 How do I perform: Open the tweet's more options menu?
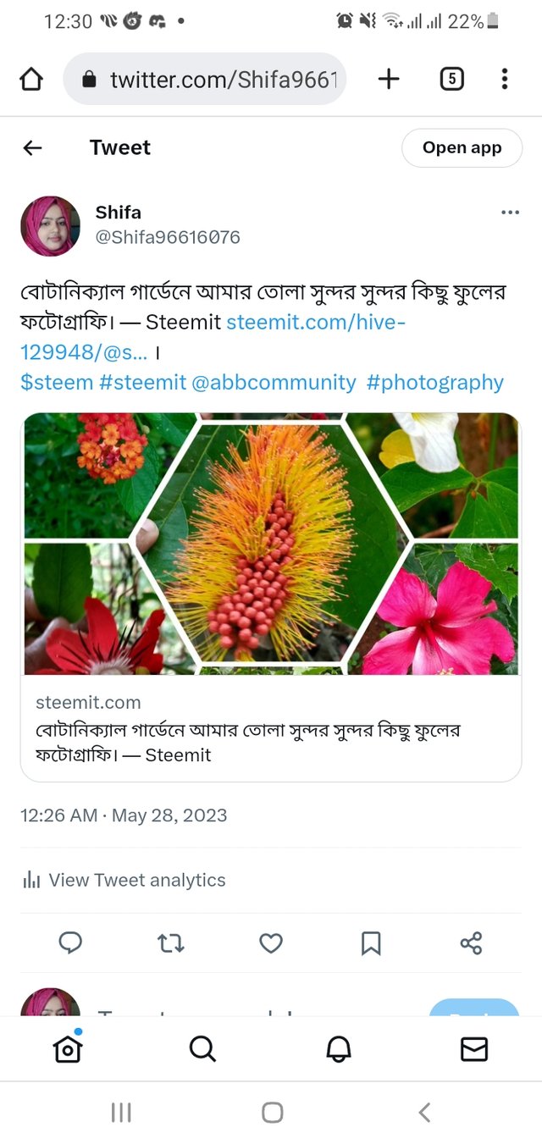tap(510, 213)
